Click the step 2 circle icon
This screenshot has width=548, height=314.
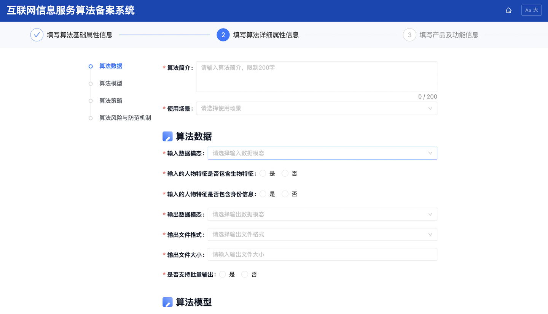[x=223, y=35]
